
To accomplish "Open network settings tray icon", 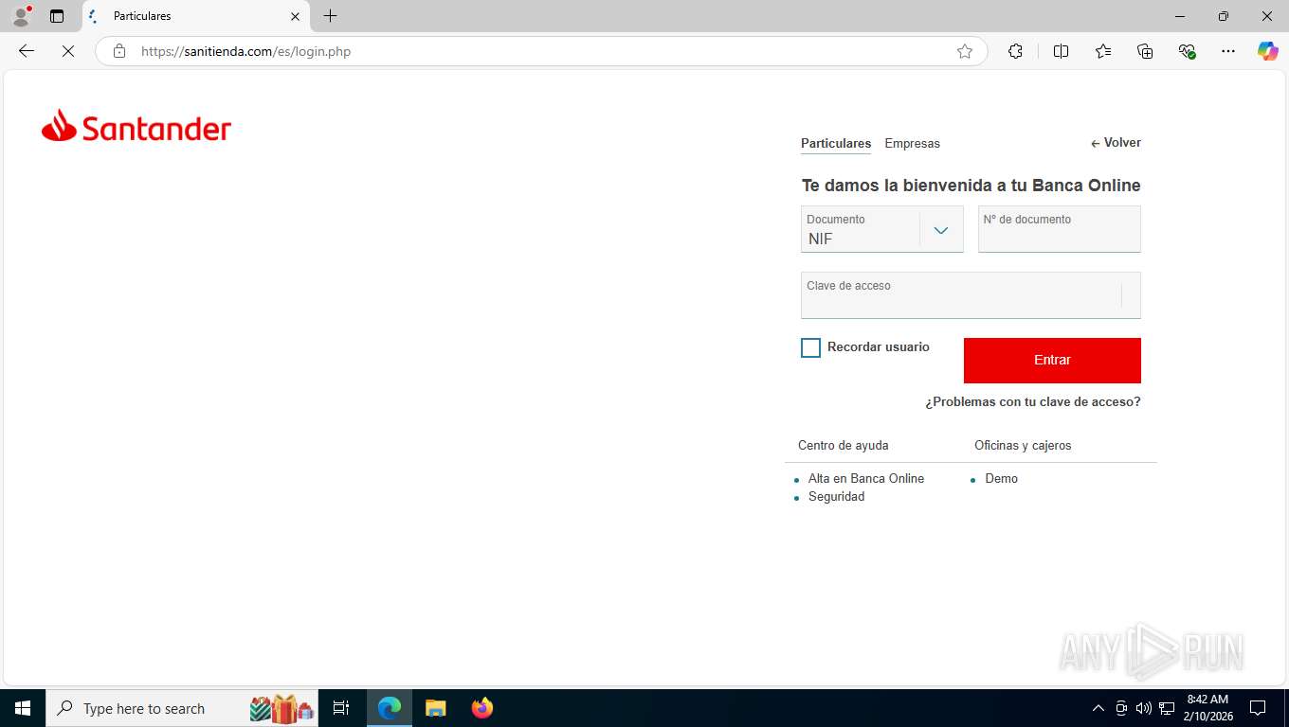I will (x=1167, y=708).
